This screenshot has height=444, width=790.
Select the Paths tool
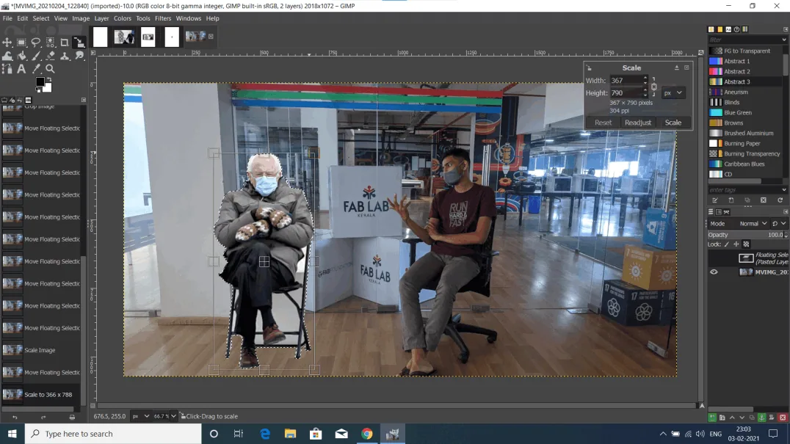click(7, 69)
